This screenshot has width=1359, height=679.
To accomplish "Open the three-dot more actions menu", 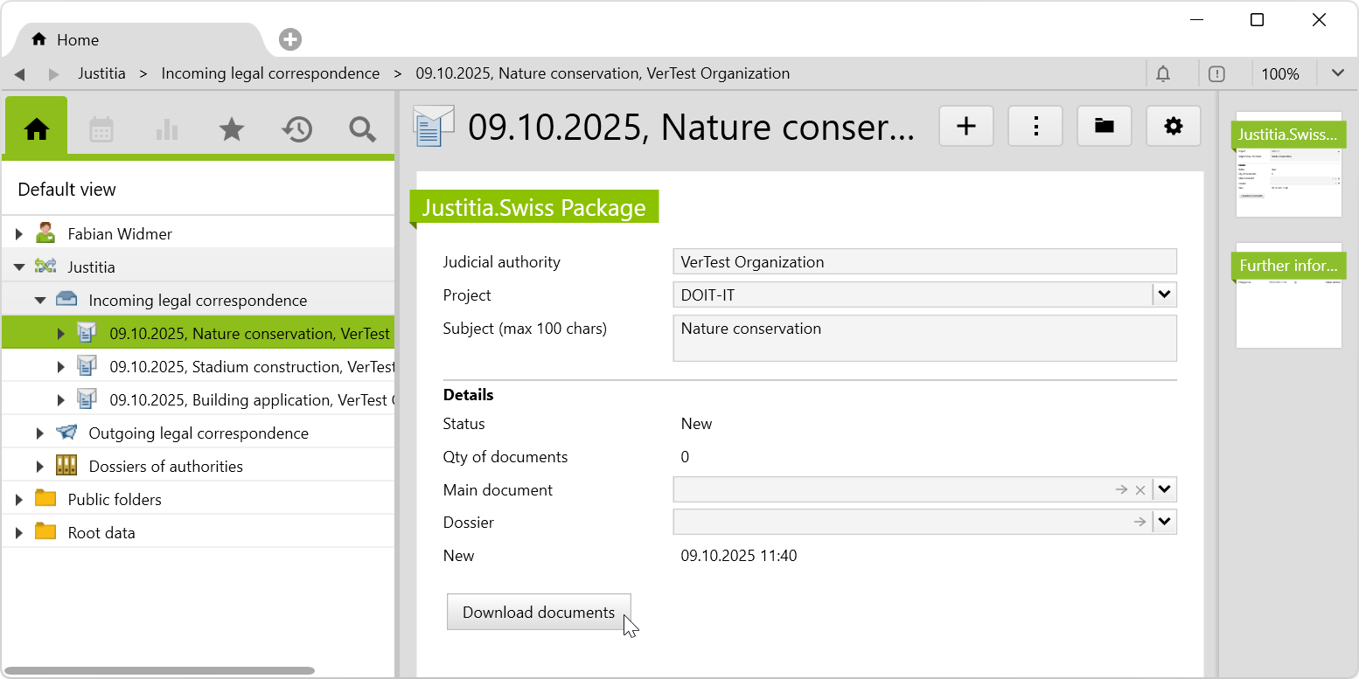I will (1035, 127).
